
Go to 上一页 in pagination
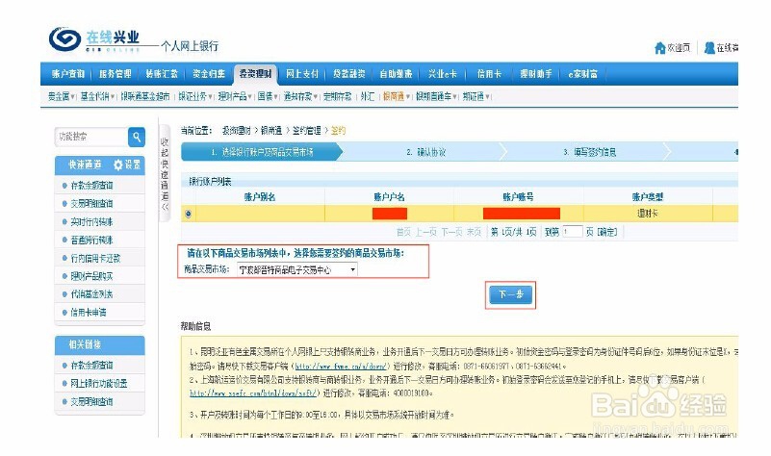425,232
